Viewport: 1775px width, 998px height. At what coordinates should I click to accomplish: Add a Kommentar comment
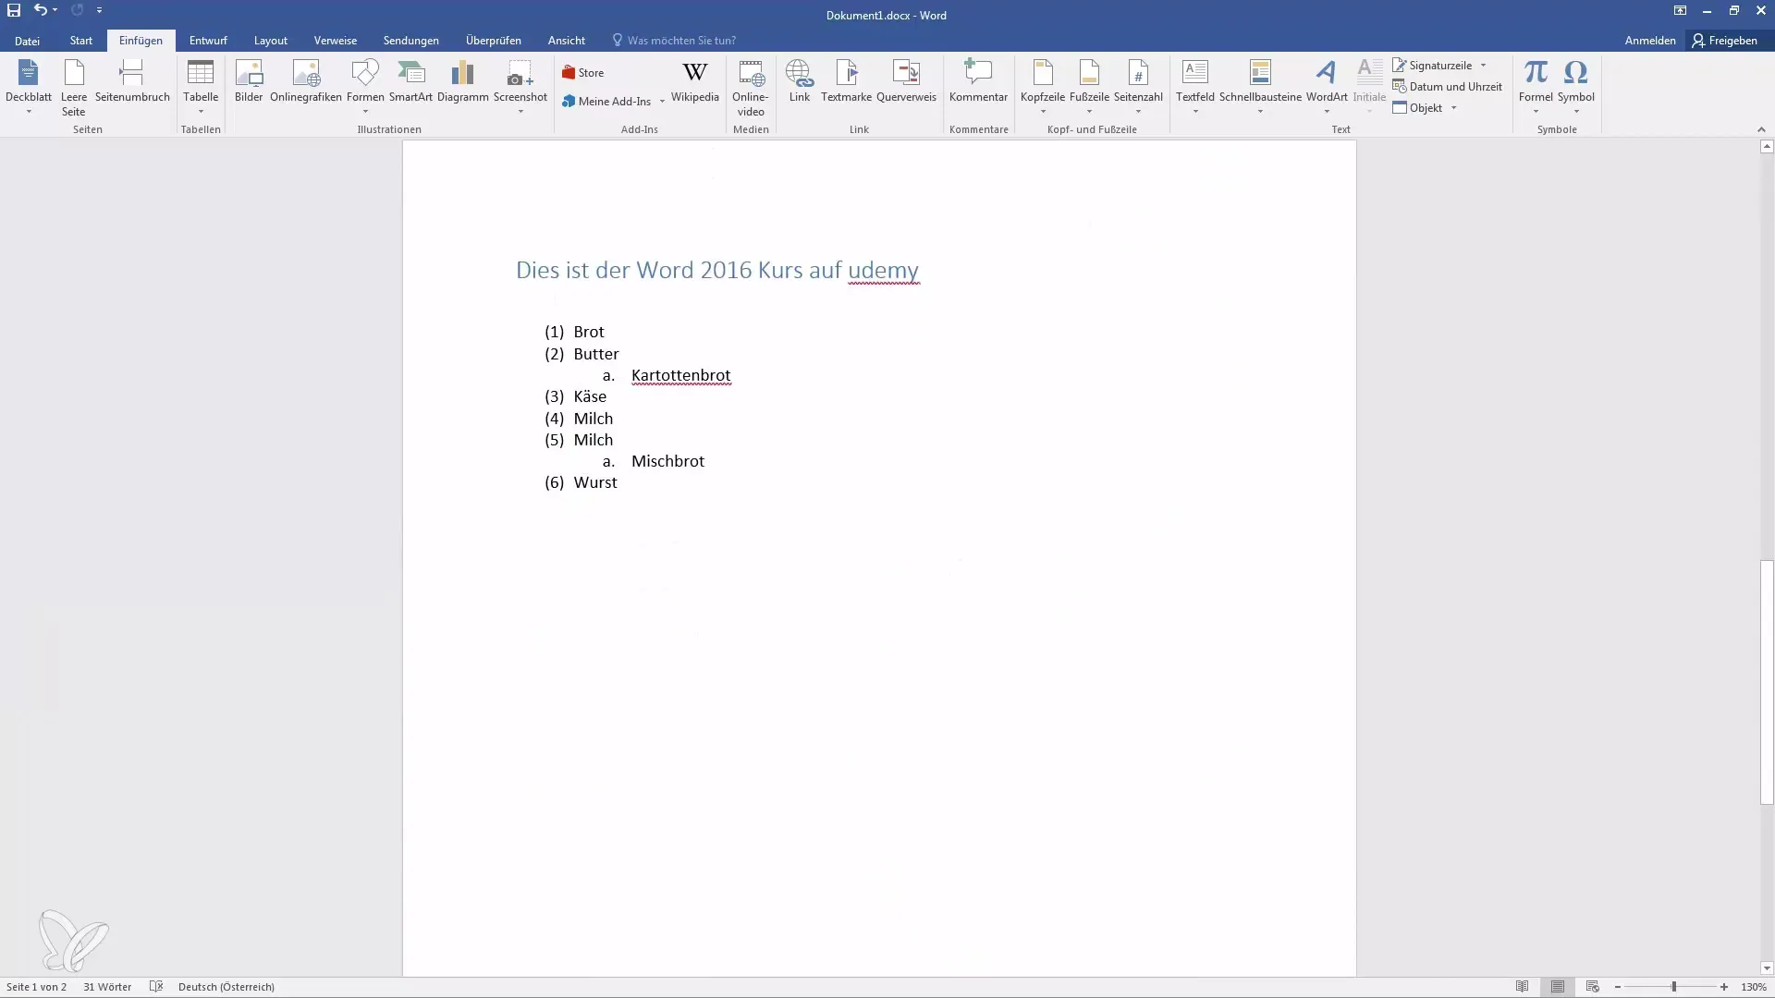[978, 81]
